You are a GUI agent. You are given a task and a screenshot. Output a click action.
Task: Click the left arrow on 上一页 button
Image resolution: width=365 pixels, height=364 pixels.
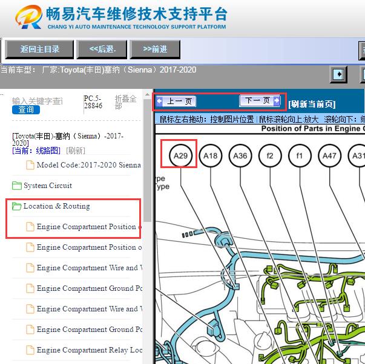pyautogui.click(x=160, y=101)
